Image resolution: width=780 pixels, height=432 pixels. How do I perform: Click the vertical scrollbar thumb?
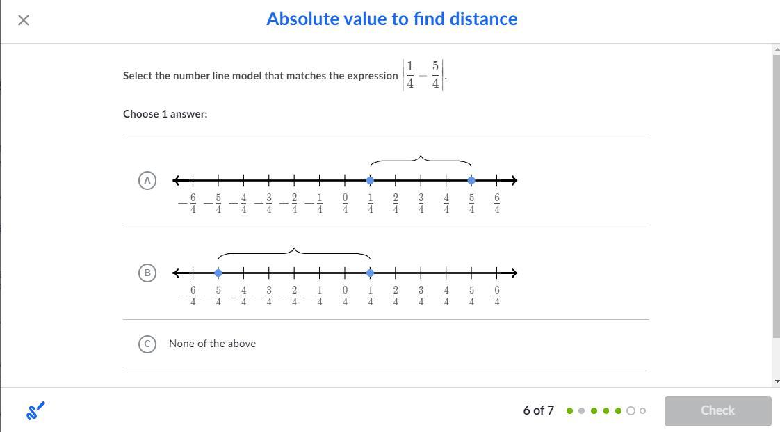[776, 195]
